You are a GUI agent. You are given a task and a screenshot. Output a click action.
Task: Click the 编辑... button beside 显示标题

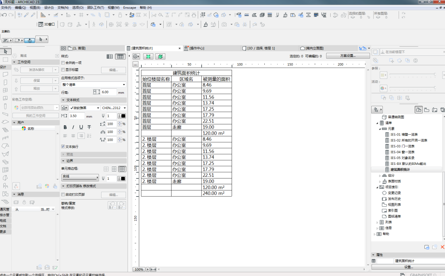114,70
